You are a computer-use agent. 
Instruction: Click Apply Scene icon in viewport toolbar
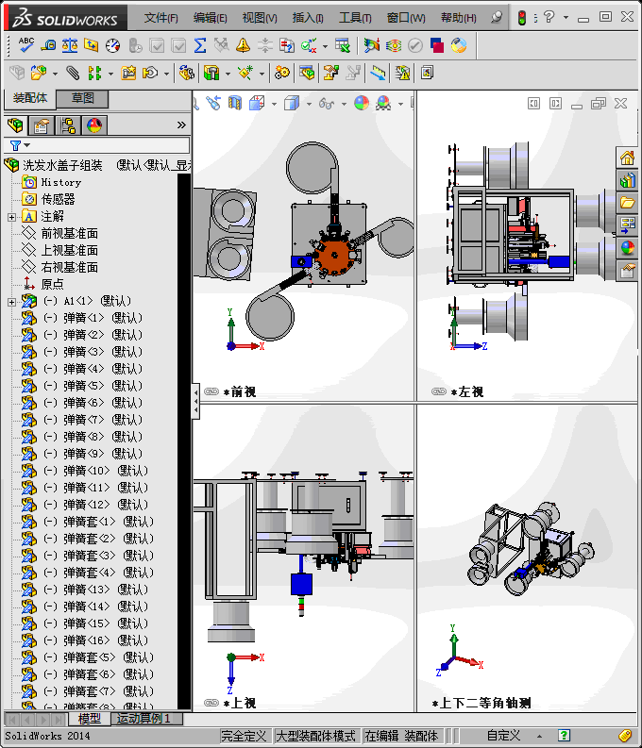[x=383, y=103]
